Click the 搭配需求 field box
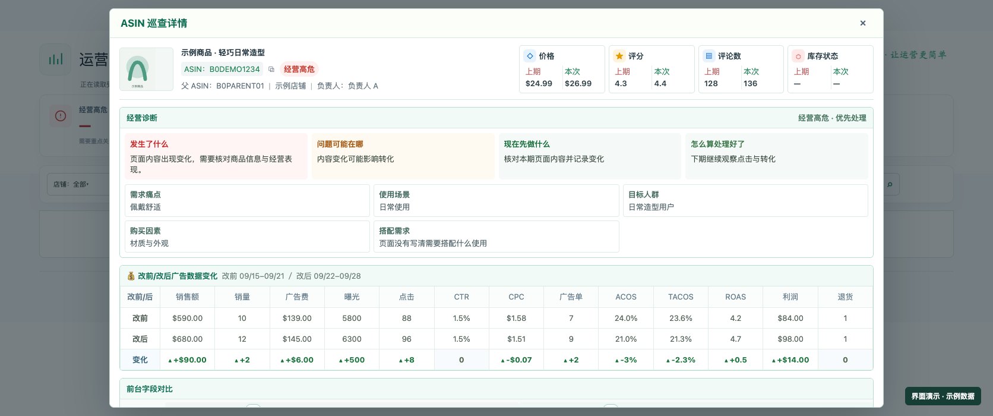This screenshot has width=993, height=416. (496, 237)
